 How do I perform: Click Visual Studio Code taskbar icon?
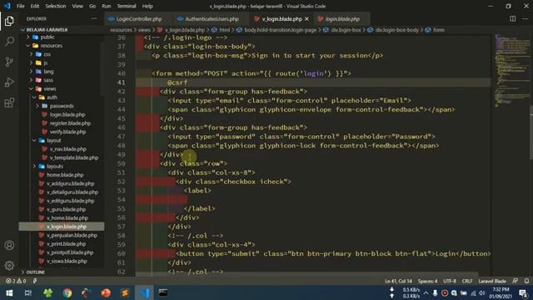point(144,292)
